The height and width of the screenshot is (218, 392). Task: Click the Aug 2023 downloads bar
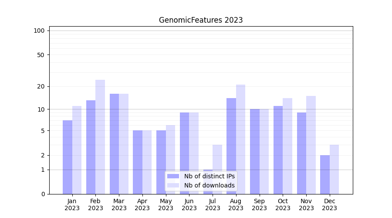[240, 139]
